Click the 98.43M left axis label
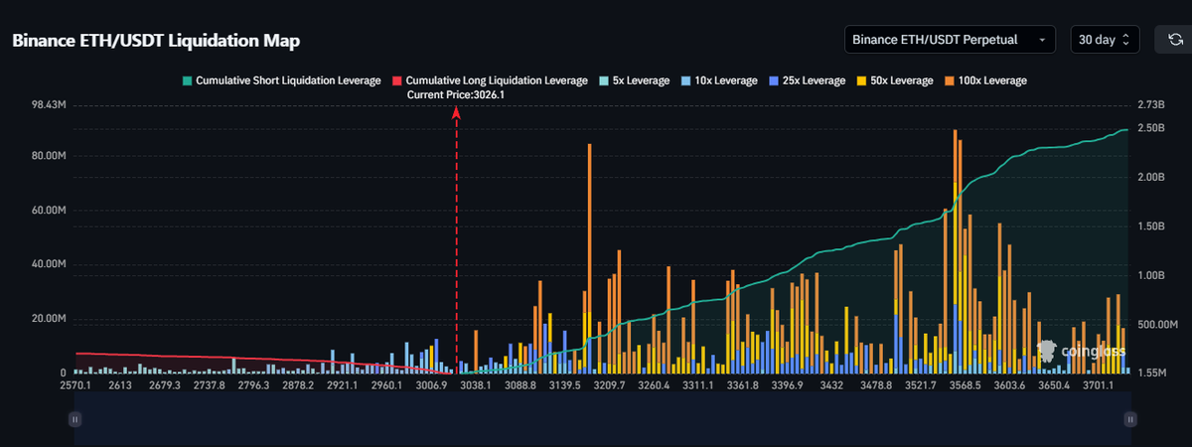This screenshot has height=447, width=1192. [x=49, y=104]
